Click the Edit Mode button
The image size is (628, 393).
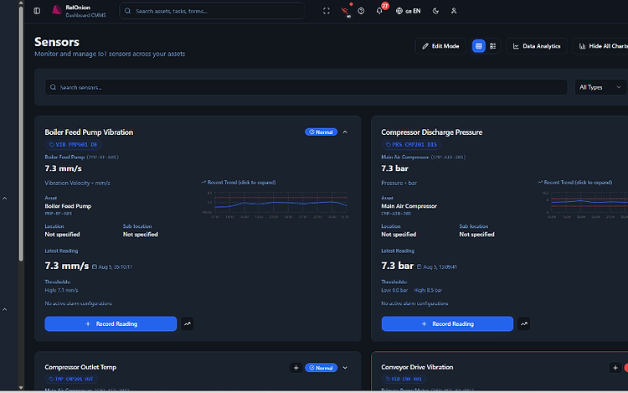[x=440, y=46]
